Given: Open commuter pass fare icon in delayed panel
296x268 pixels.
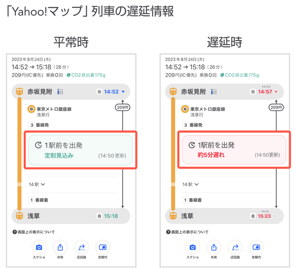Looking at the screenshot, I should (x=256, y=247).
